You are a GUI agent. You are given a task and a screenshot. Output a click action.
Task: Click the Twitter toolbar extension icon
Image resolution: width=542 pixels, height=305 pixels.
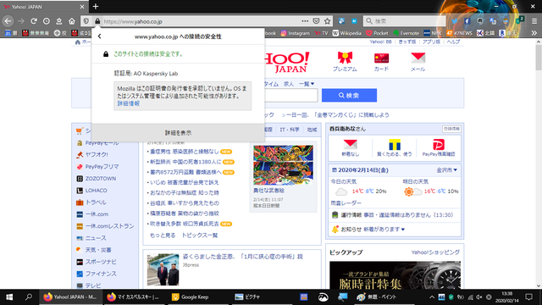tap(455, 21)
